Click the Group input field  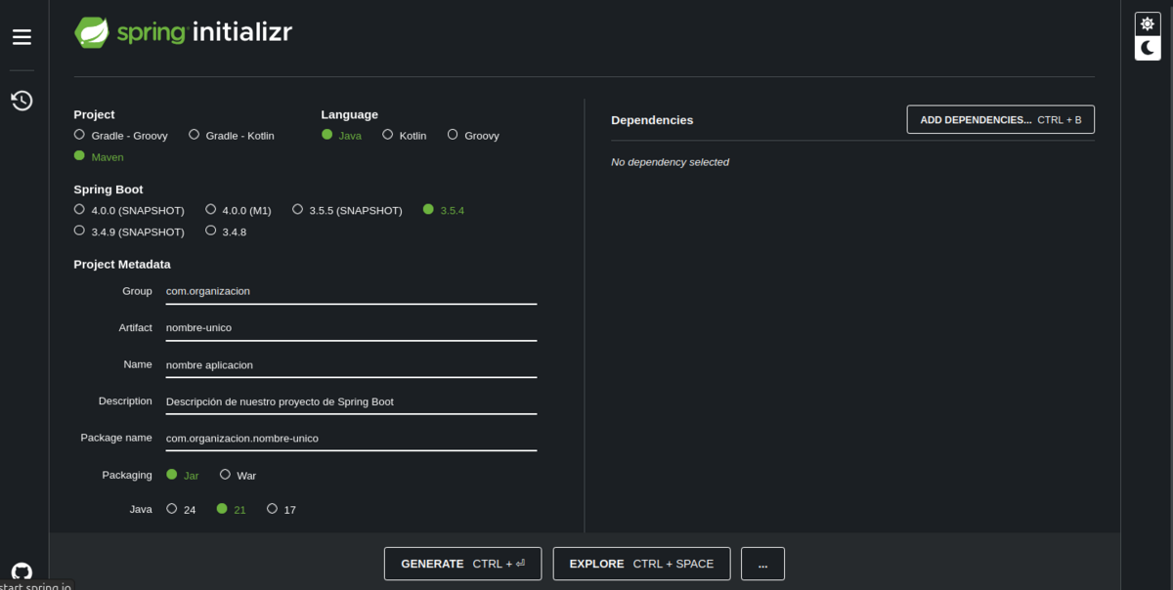(x=351, y=291)
